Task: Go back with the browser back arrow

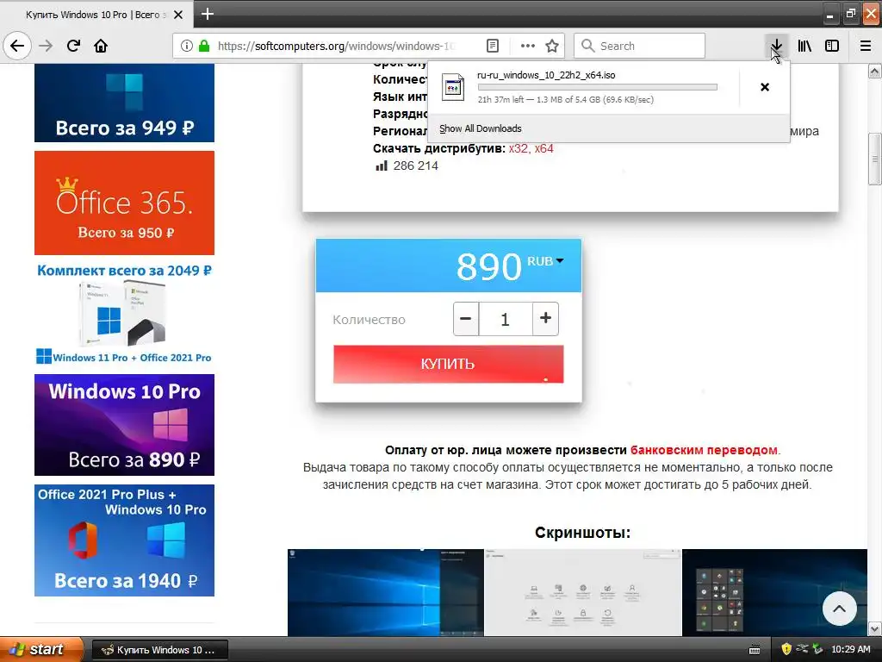Action: 17,46
